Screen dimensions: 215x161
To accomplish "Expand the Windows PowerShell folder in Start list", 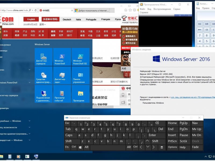I will pos(30,83).
